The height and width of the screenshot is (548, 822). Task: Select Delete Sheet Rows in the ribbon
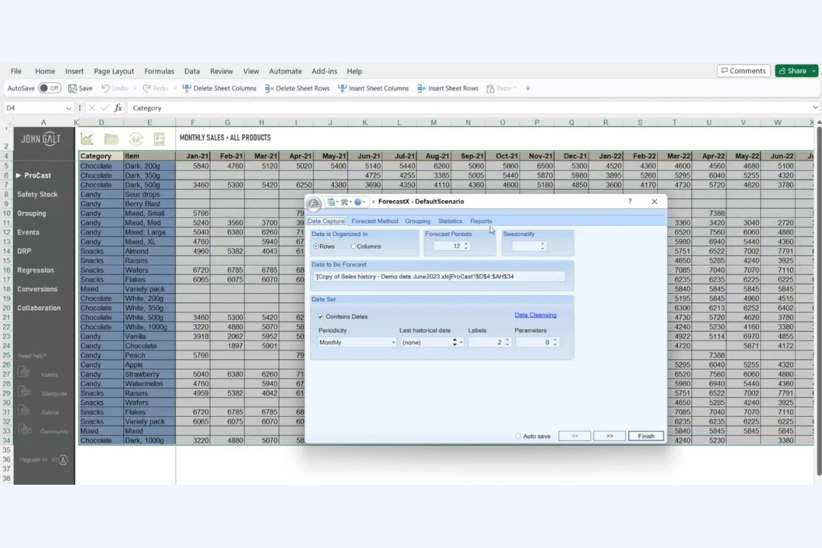point(297,88)
